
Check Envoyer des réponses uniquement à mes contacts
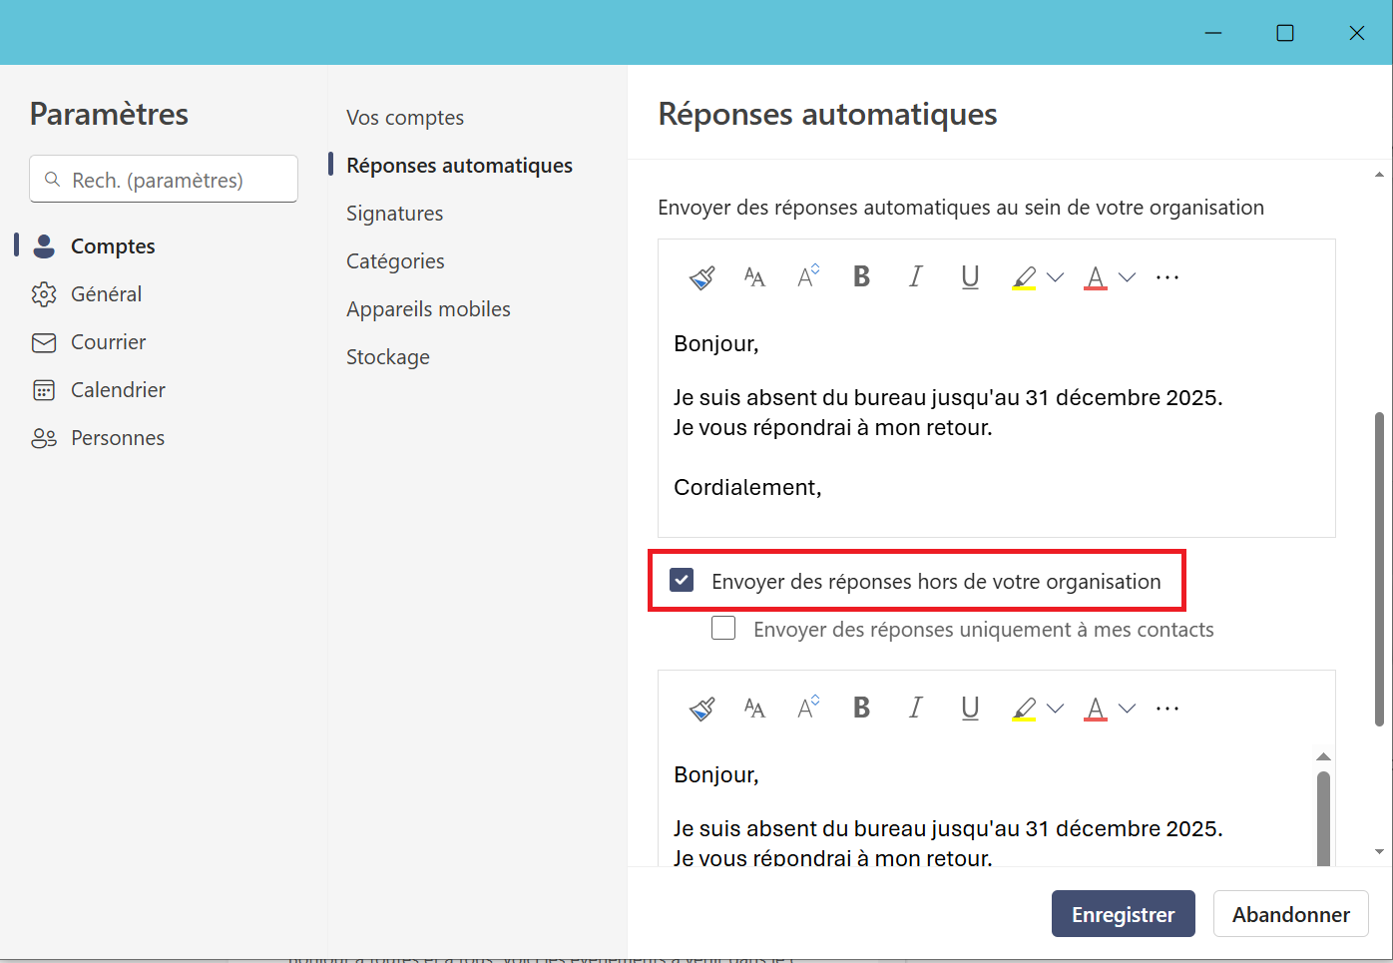[x=723, y=628]
